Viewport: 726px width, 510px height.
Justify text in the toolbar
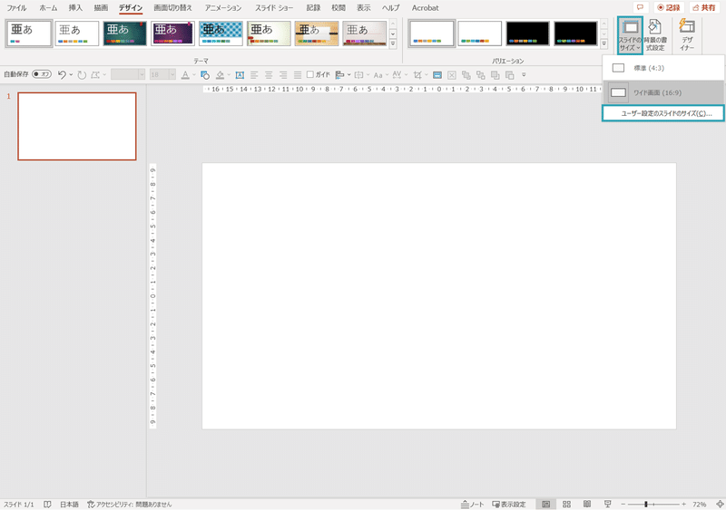[x=298, y=74]
